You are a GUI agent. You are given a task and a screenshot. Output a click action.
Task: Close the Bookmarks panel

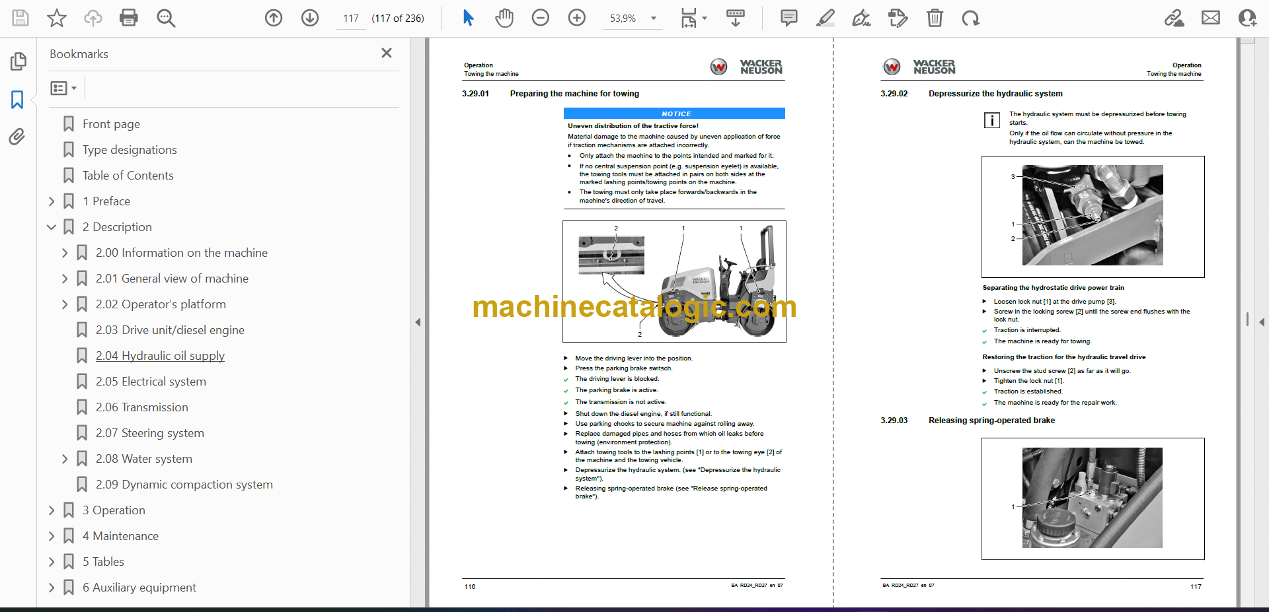(387, 53)
